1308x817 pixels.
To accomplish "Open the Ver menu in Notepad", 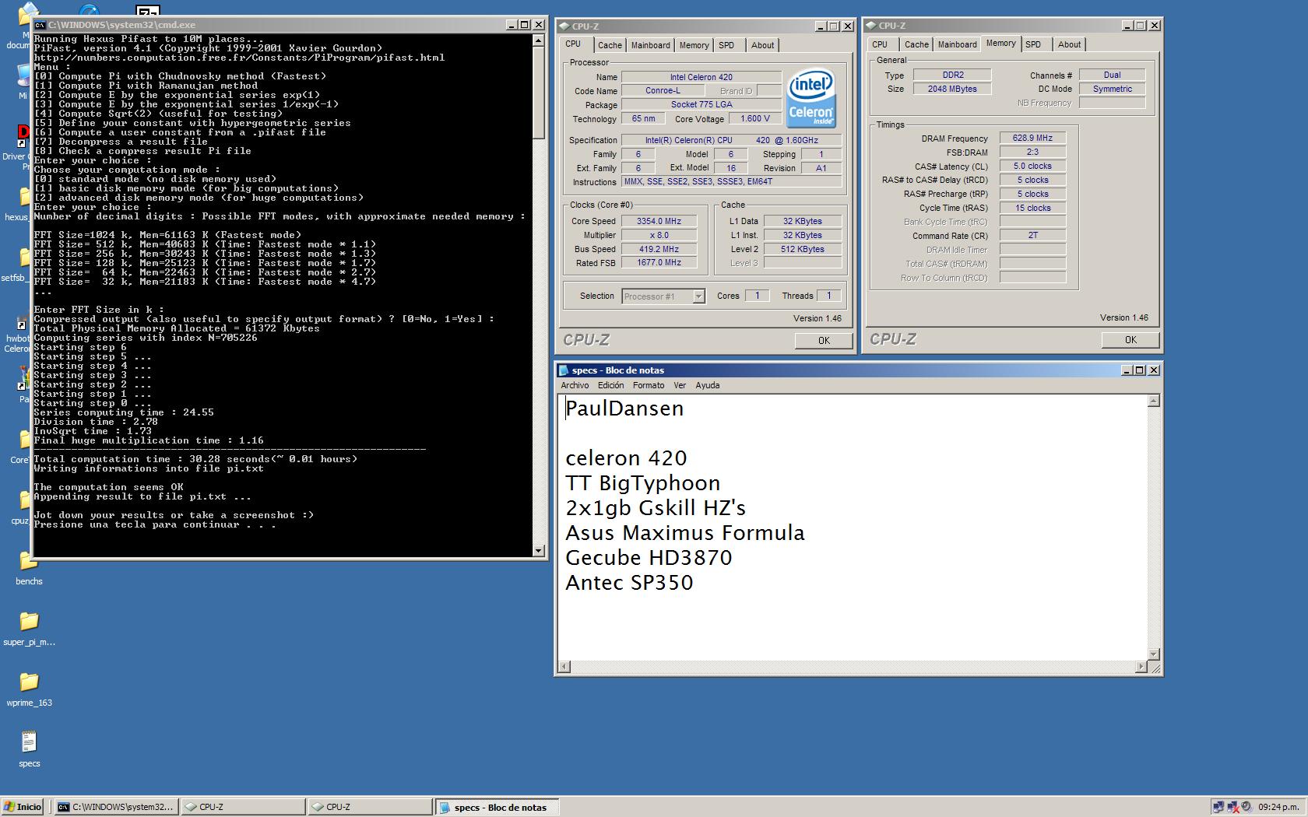I will tap(680, 385).
